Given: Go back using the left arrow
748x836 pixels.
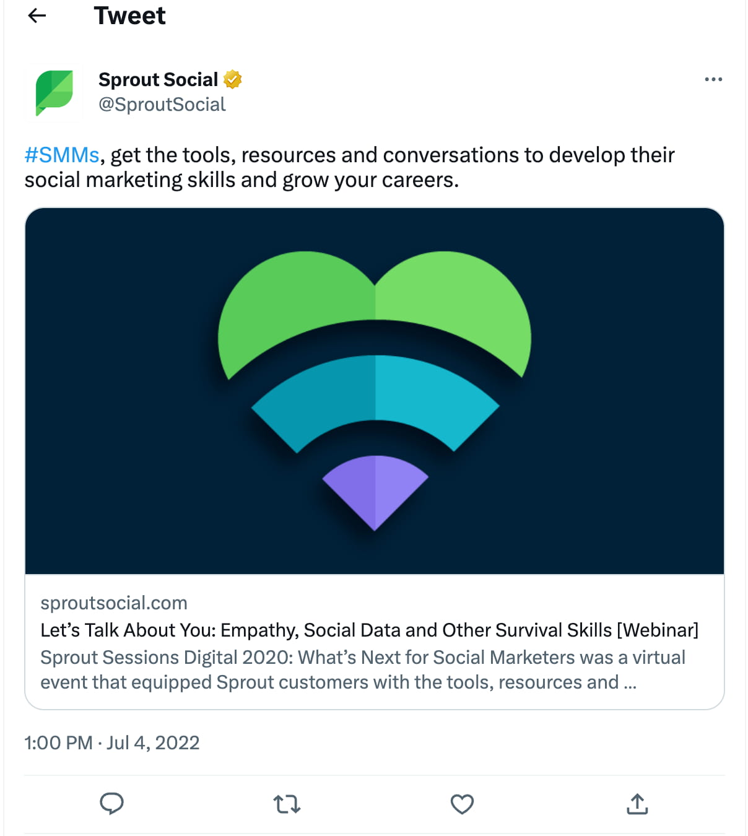Looking at the screenshot, I should click(37, 16).
